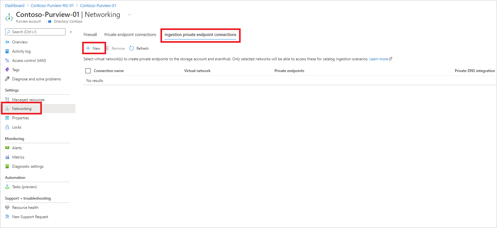Viewport: 497px width, 228px height.
Task: Check the Connection name header checkbox
Action: [x=88, y=70]
